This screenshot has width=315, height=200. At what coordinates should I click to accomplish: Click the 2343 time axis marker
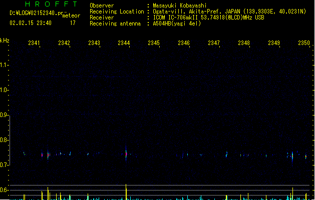94,43
